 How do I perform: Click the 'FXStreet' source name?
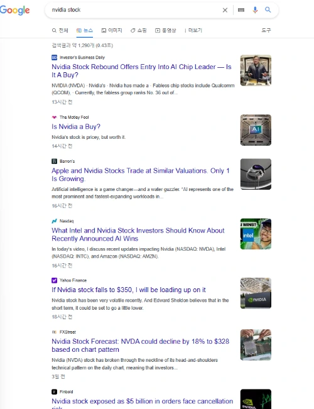pos(68,332)
